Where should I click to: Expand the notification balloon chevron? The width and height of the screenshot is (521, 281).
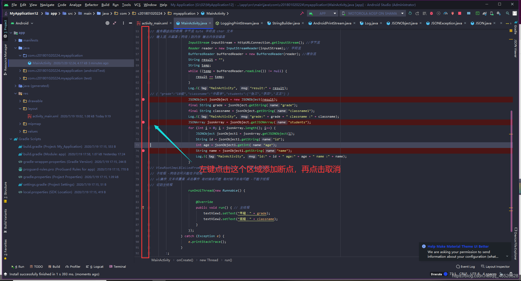click(x=507, y=256)
